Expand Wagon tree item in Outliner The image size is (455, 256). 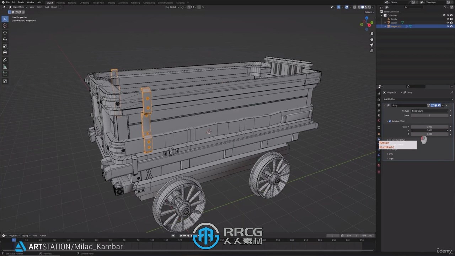pos(385,23)
